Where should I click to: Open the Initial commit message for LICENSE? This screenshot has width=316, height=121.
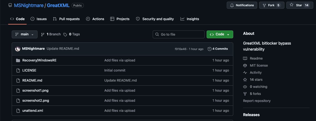(115, 70)
